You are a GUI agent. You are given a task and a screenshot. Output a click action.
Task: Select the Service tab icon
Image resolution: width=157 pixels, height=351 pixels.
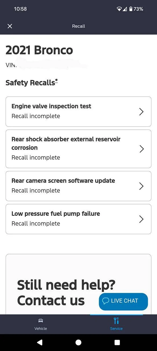click(116, 320)
